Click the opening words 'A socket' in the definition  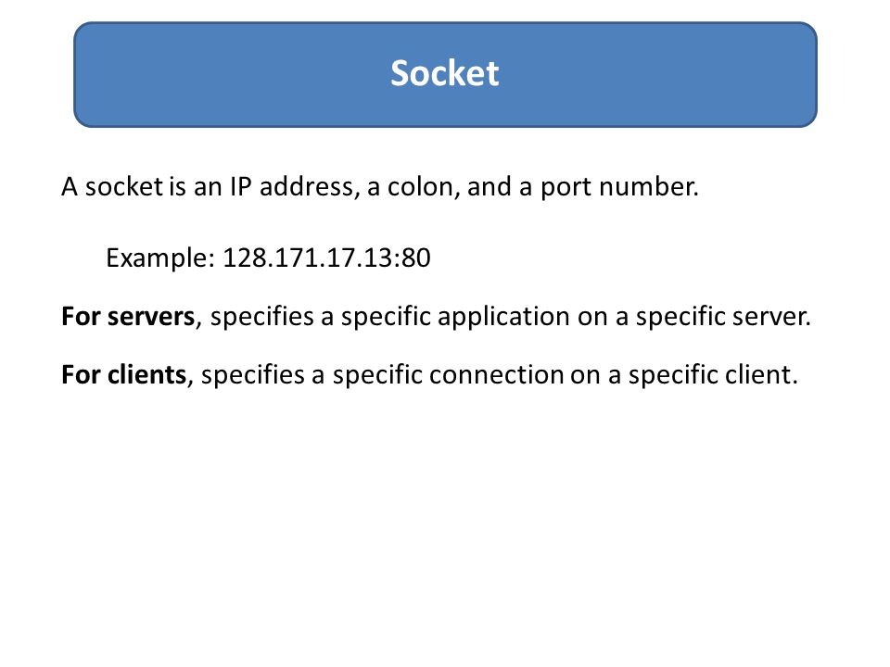112,187
